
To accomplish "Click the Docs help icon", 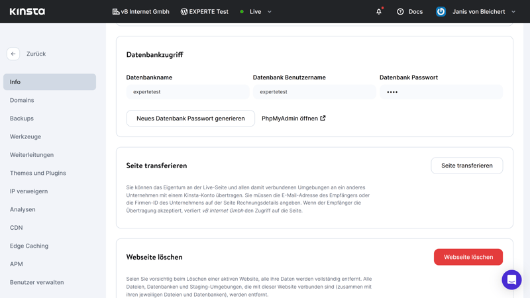I will 400,11.
